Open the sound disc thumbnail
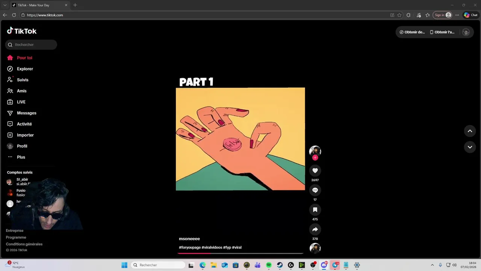Screen dimensions: 481x271 (x=315, y=248)
